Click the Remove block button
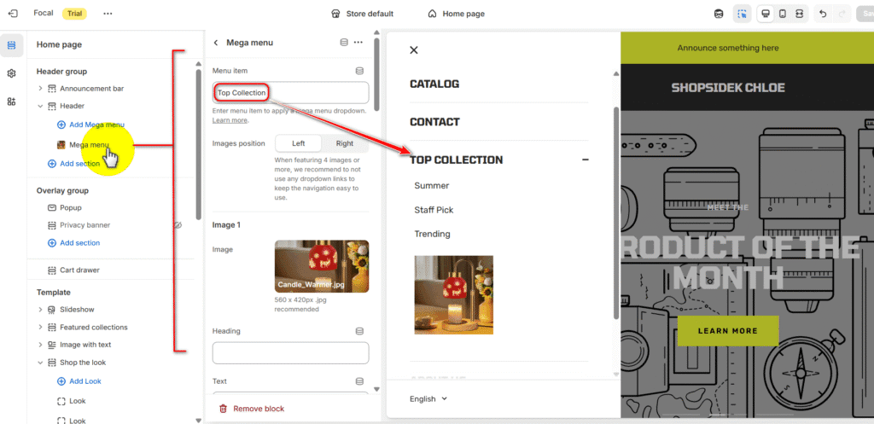The height and width of the screenshot is (424, 874). (252, 409)
